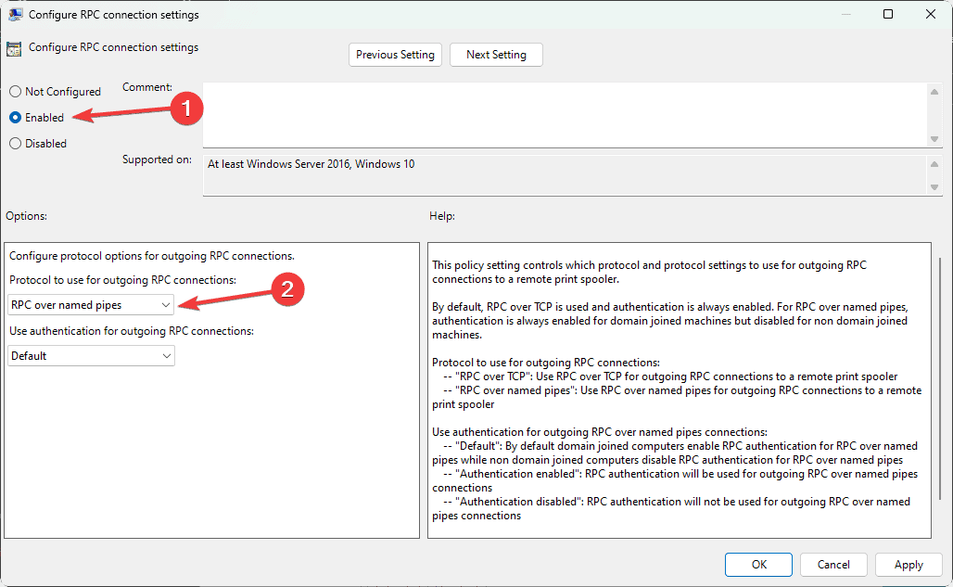Expand the authentication dropdown showing Default
The width and height of the screenshot is (953, 587).
point(90,355)
